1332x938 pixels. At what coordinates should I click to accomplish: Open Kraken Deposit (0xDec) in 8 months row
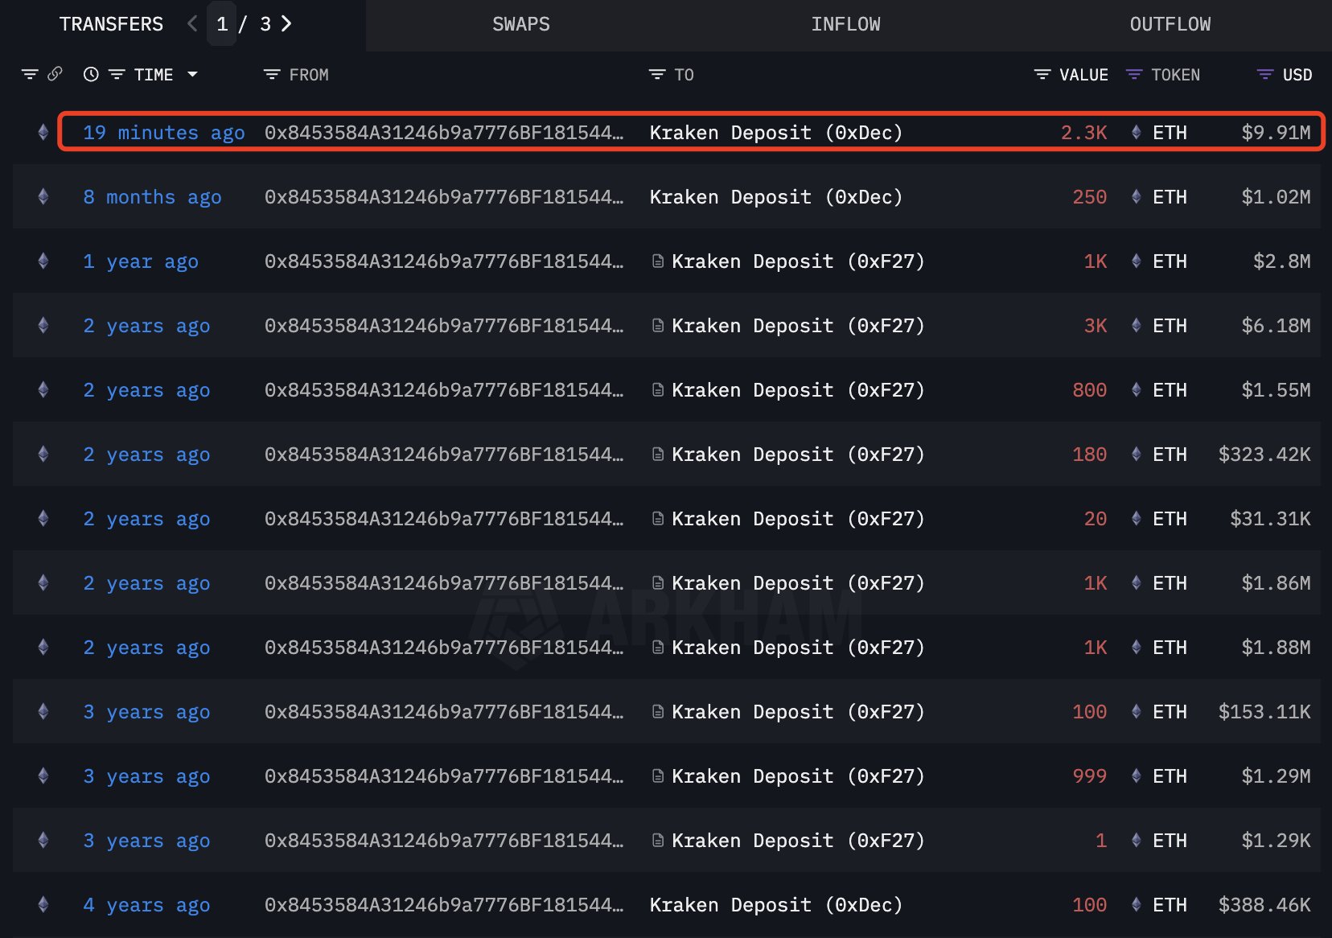(776, 197)
